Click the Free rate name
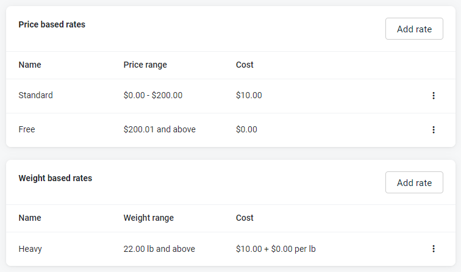This screenshot has width=461, height=272. click(x=27, y=129)
